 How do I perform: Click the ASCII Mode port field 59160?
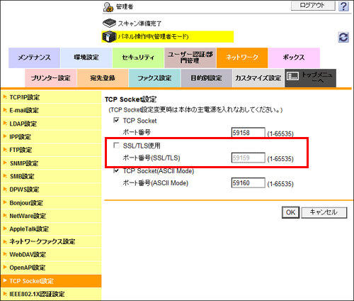248,182
